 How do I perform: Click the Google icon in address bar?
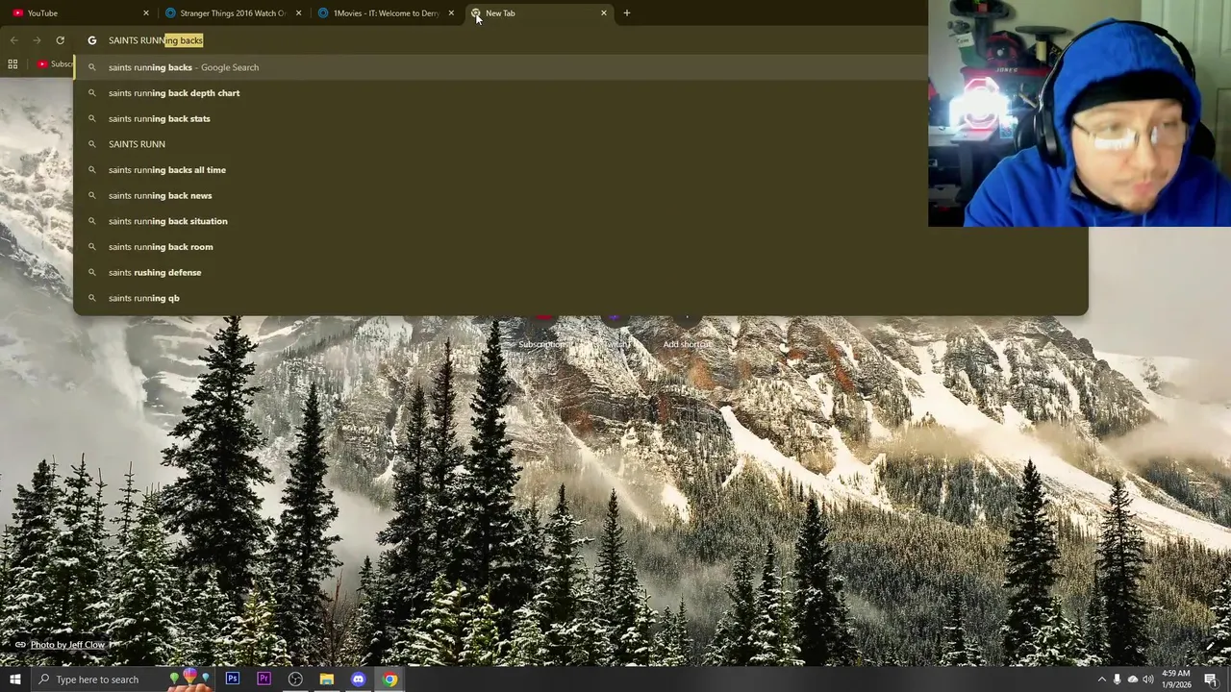click(92, 40)
